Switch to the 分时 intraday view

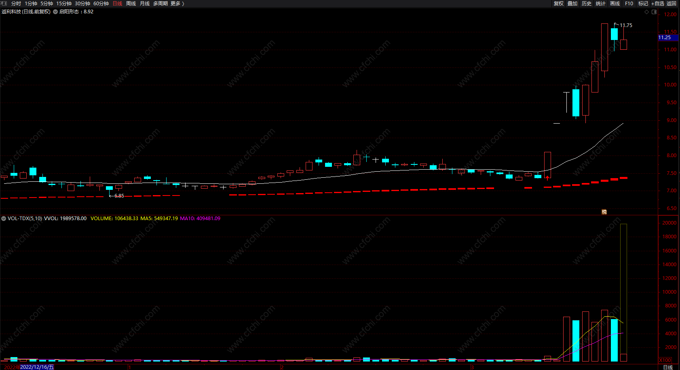[16, 3]
